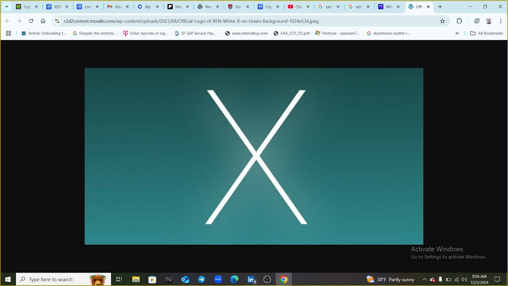This screenshot has height=286, width=508.
Task: Open the volume control tray icon
Action: (x=464, y=280)
